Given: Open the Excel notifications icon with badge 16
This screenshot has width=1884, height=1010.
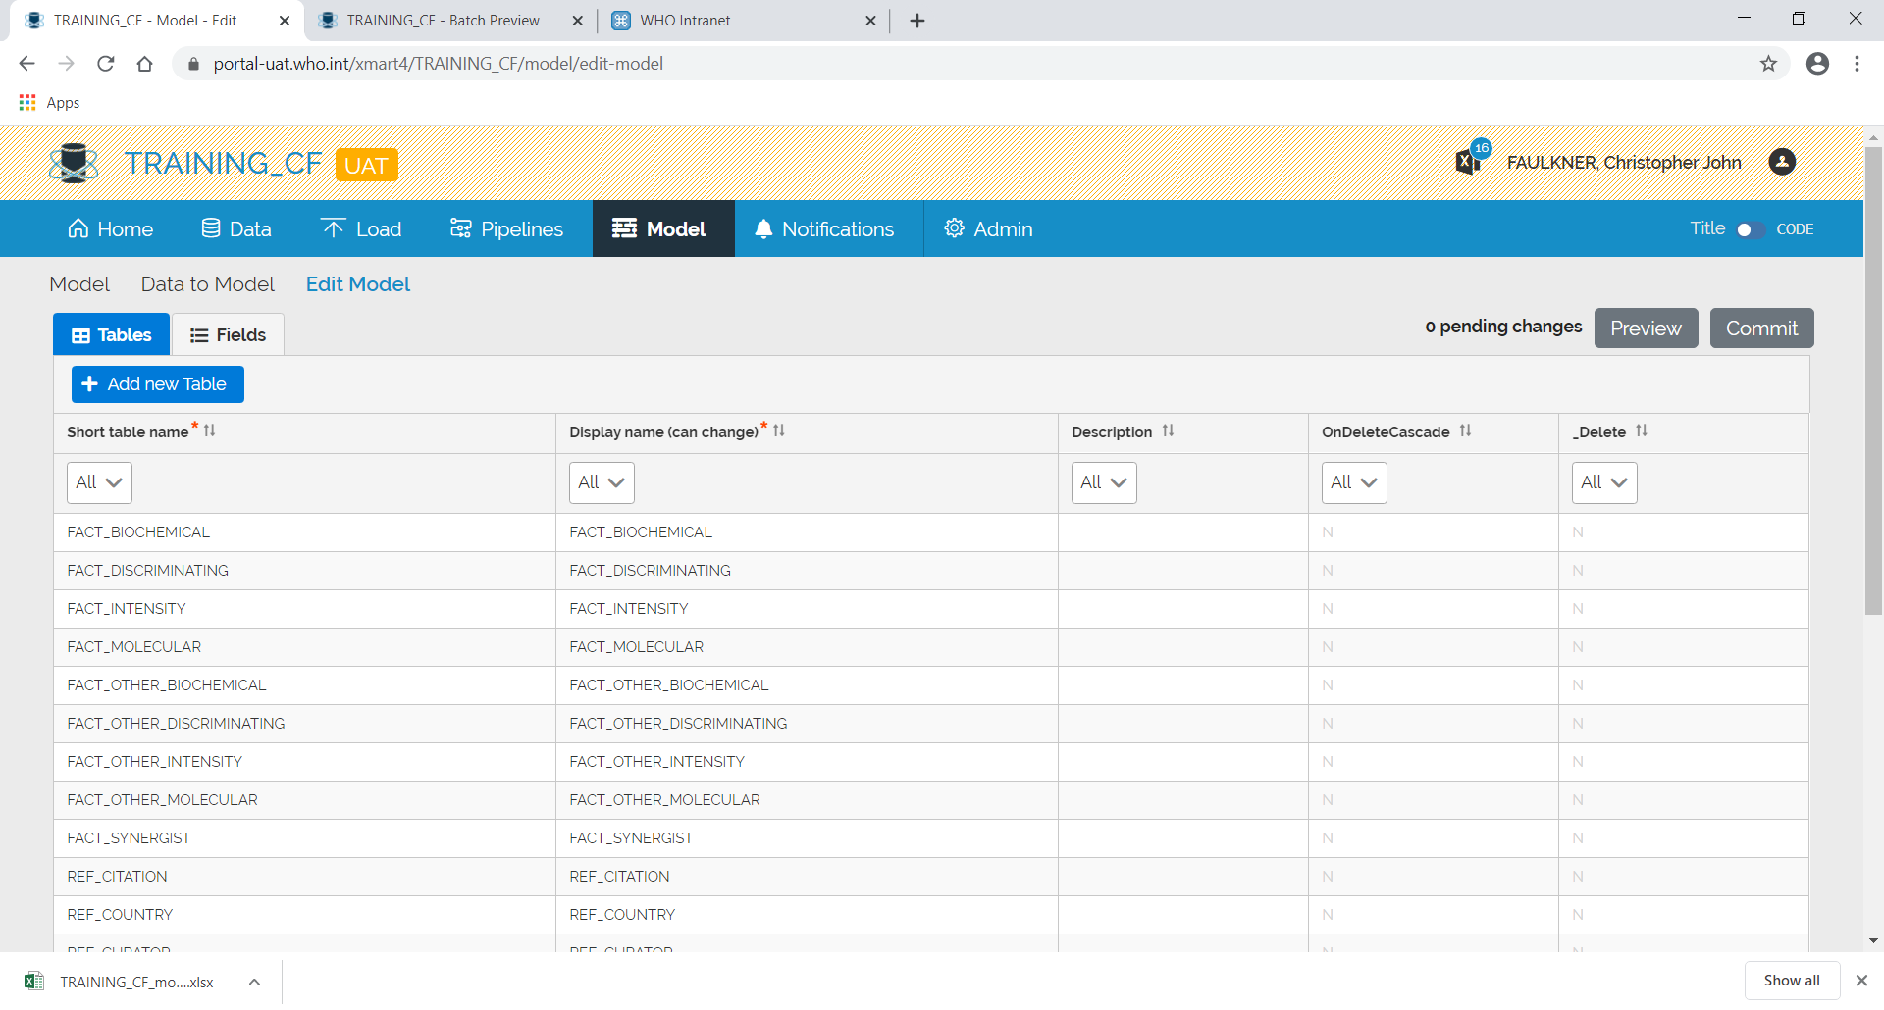Looking at the screenshot, I should point(1472,158).
